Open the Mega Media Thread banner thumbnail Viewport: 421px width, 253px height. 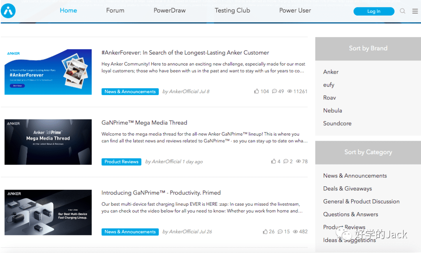pos(48,142)
